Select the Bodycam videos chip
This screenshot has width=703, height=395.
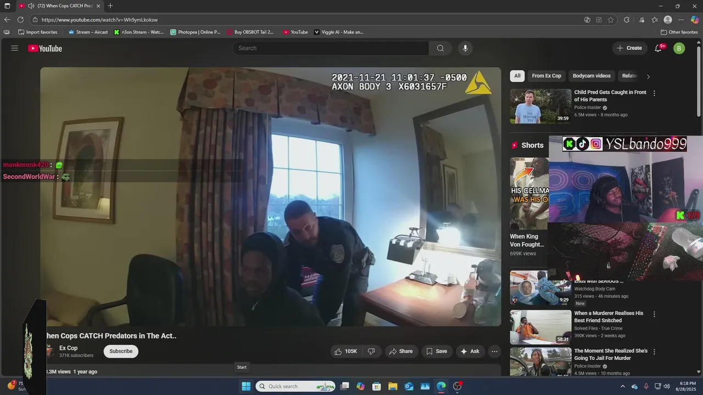[592, 76]
